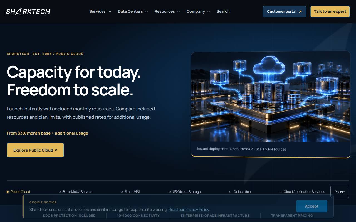Open the Sharktech logo homepage link
The image size is (356, 222).
(x=28, y=11)
